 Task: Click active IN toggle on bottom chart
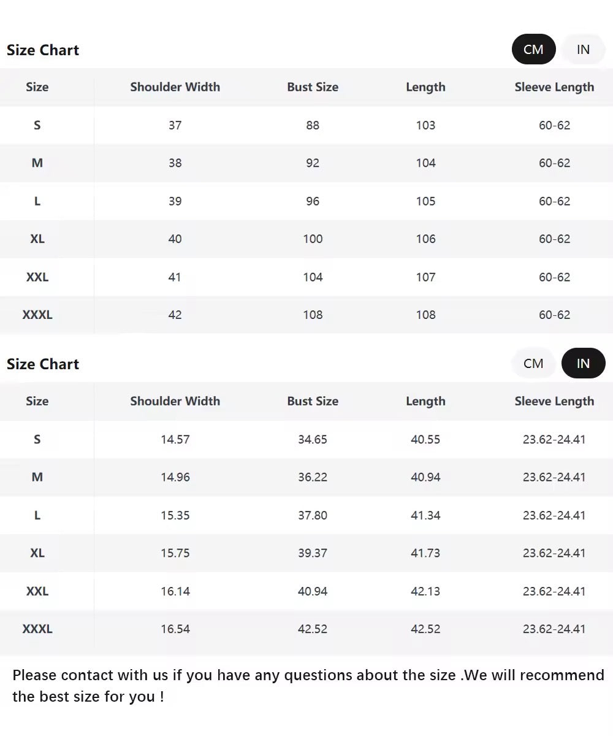click(x=583, y=364)
